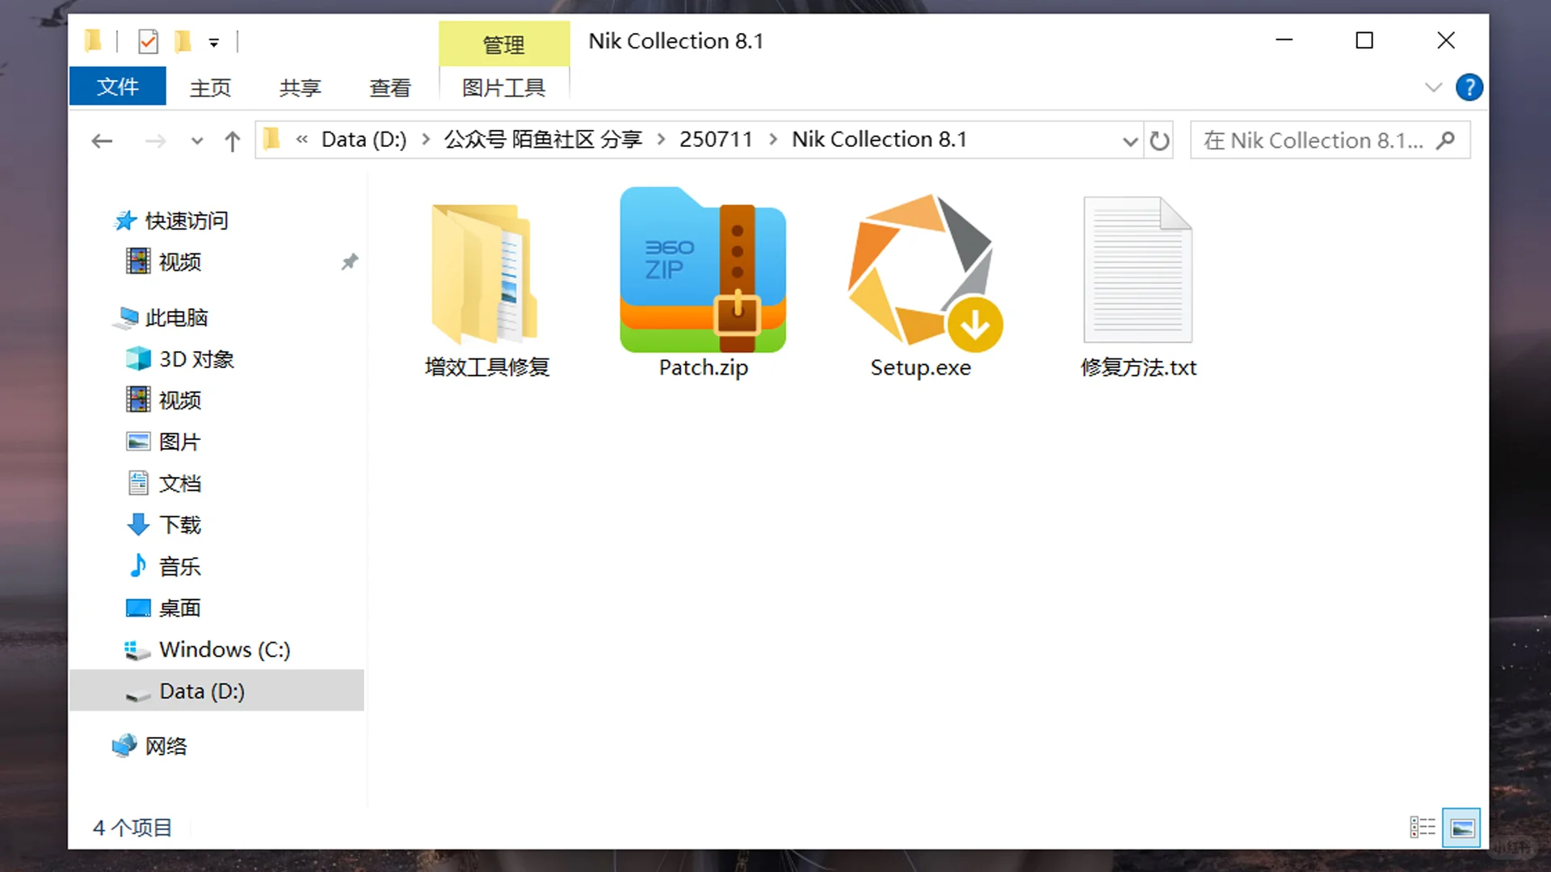This screenshot has height=872, width=1551.
Task: Open the Patch.zip archive
Action: tap(702, 270)
